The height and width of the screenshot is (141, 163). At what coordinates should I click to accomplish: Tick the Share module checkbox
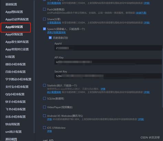[44, 19]
